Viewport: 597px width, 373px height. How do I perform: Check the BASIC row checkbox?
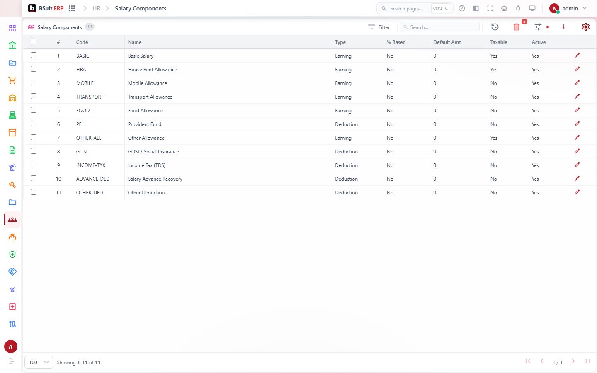point(34,55)
